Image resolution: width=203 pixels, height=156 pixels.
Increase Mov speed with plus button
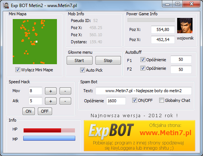(51, 91)
